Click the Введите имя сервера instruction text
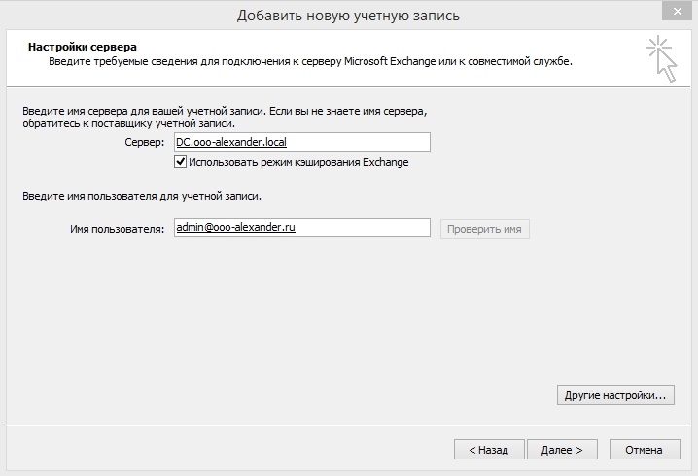Screen dimensions: 698x476 (x=225, y=117)
